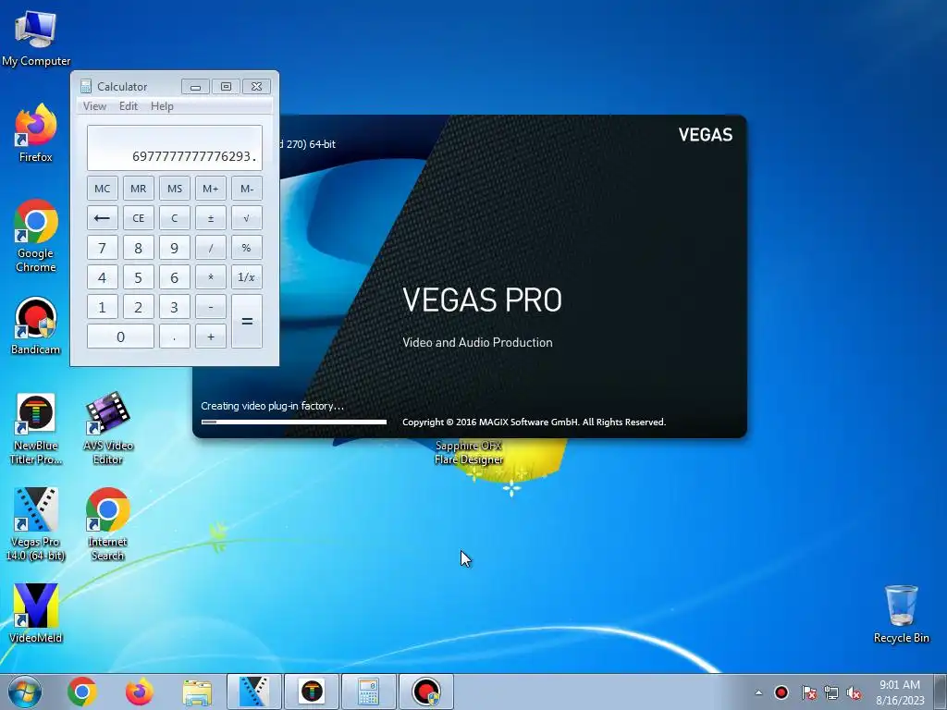Click the MC memory clear button
Screen dimensions: 947x710
102,189
